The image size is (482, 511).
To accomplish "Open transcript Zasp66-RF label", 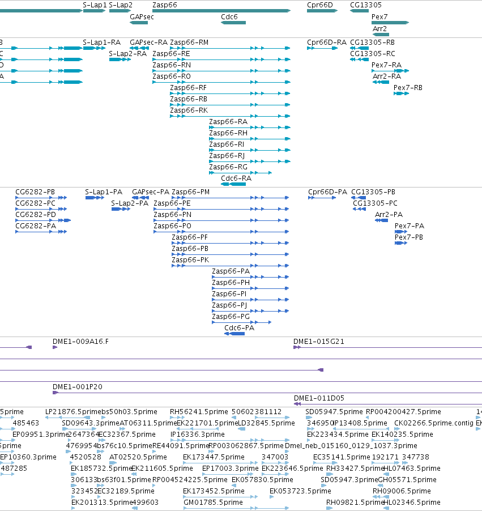I will tap(189, 88).
